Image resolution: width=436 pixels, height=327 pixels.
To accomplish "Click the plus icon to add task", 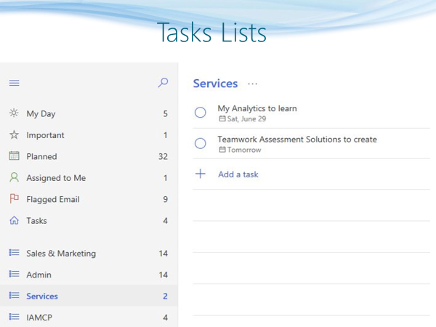I will point(201,174).
